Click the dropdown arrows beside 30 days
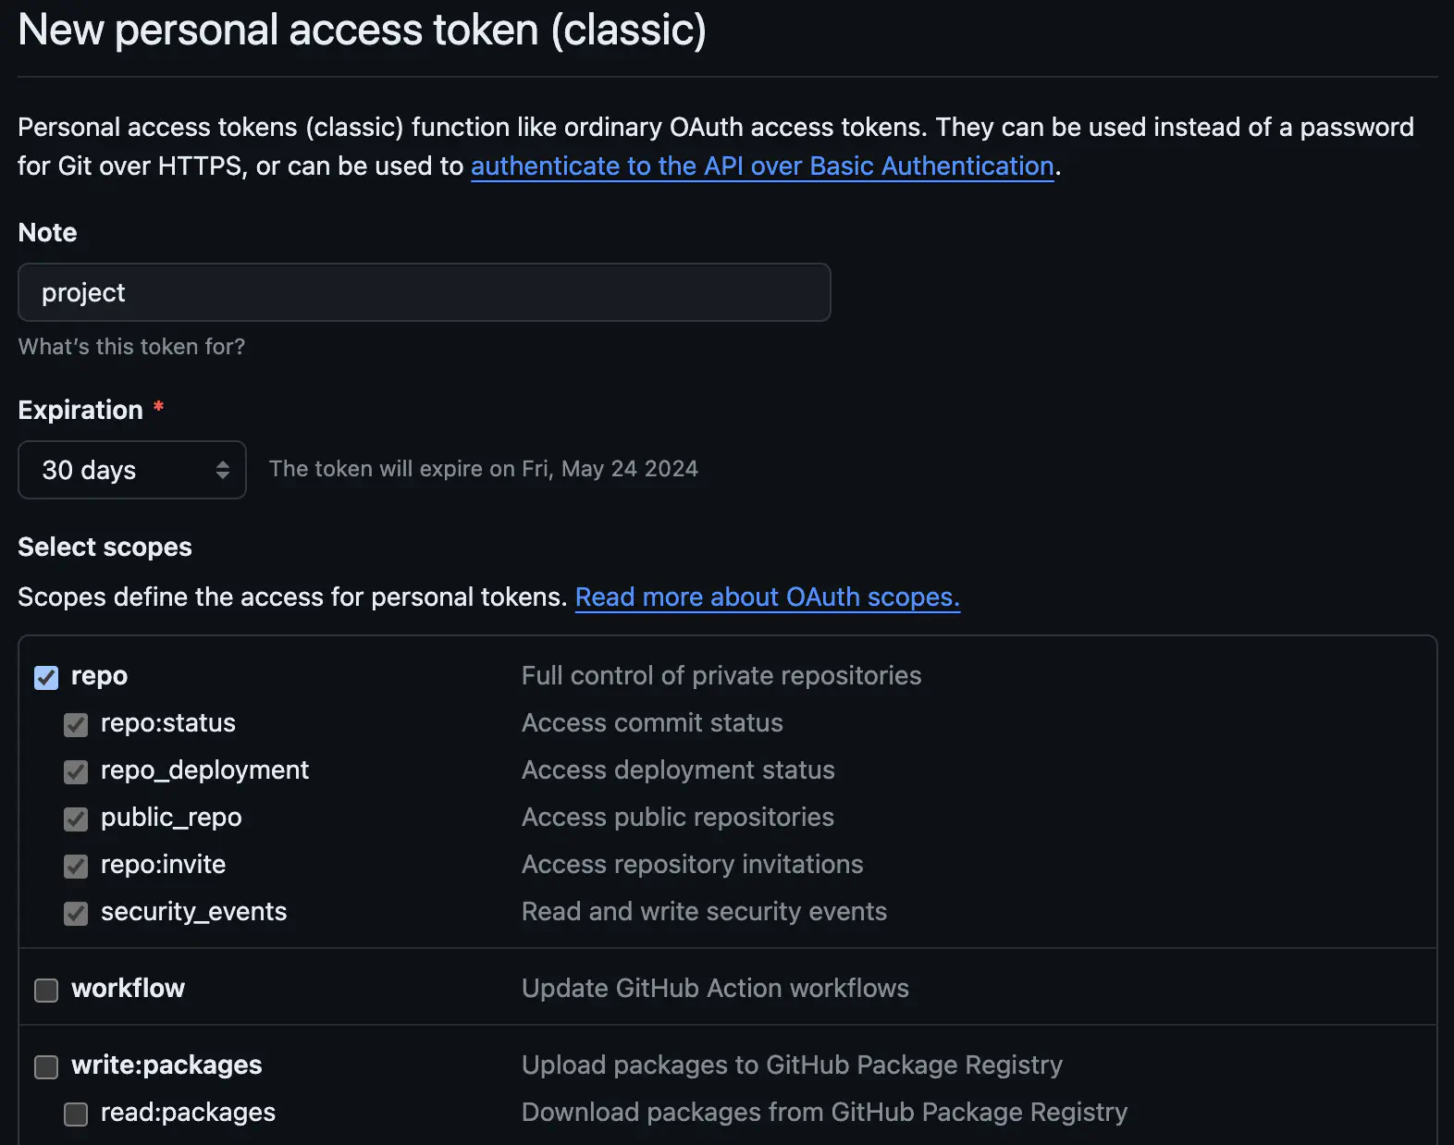 point(222,470)
